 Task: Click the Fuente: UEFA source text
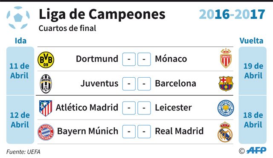pos(23,152)
